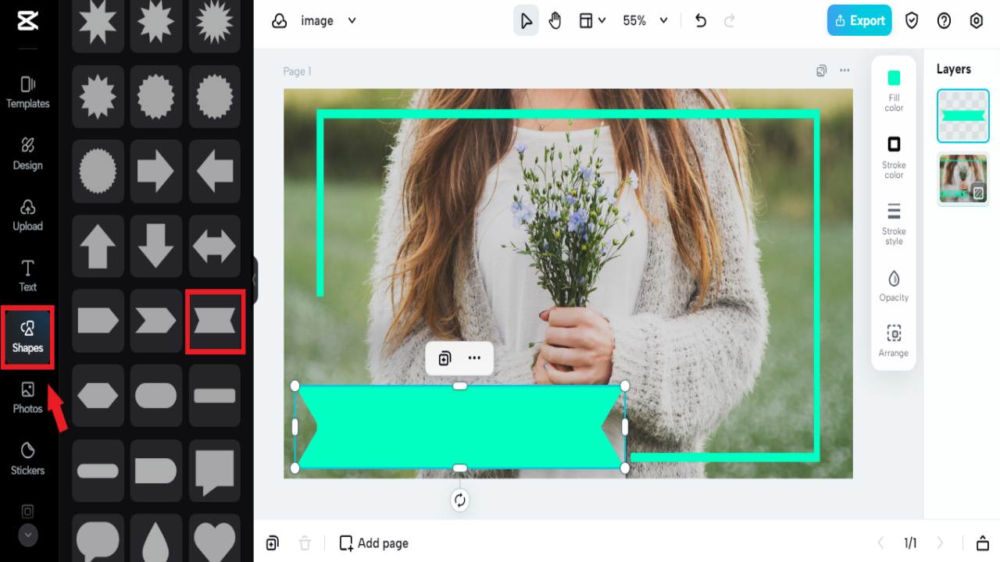Click the Export button

point(859,21)
